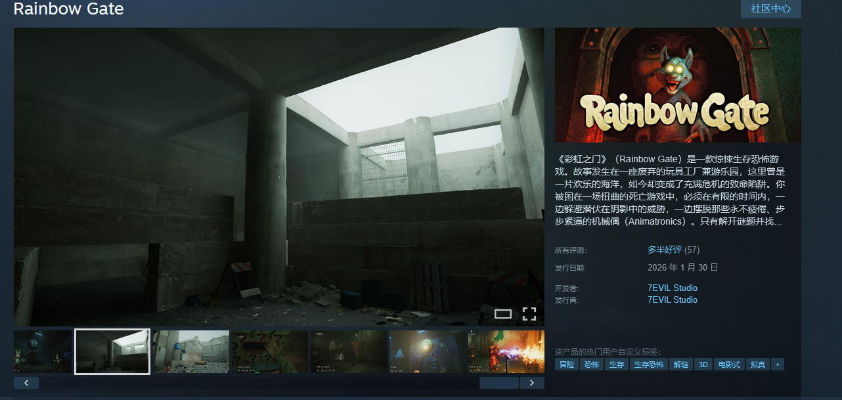This screenshot has width=842, height=400.
Task: Open the 社区中心 community hub
Action: [x=770, y=9]
